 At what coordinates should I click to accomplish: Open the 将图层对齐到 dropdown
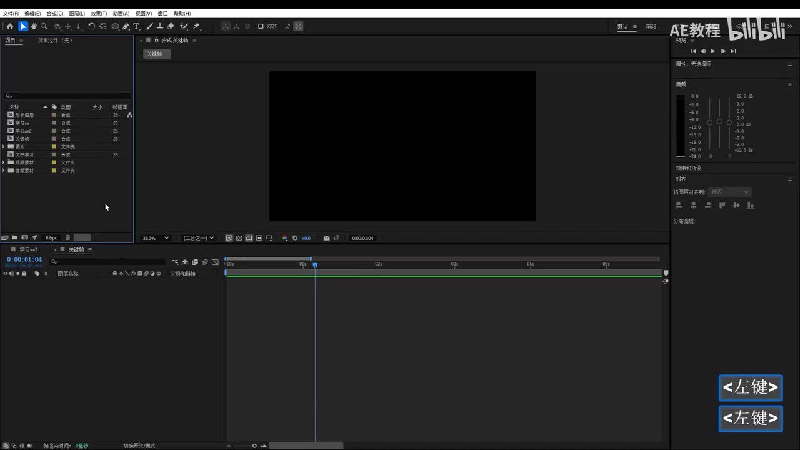[x=730, y=192]
